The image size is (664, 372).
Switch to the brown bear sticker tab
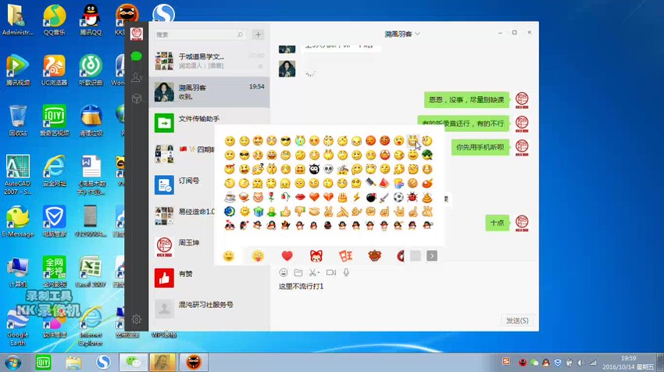[x=374, y=256]
